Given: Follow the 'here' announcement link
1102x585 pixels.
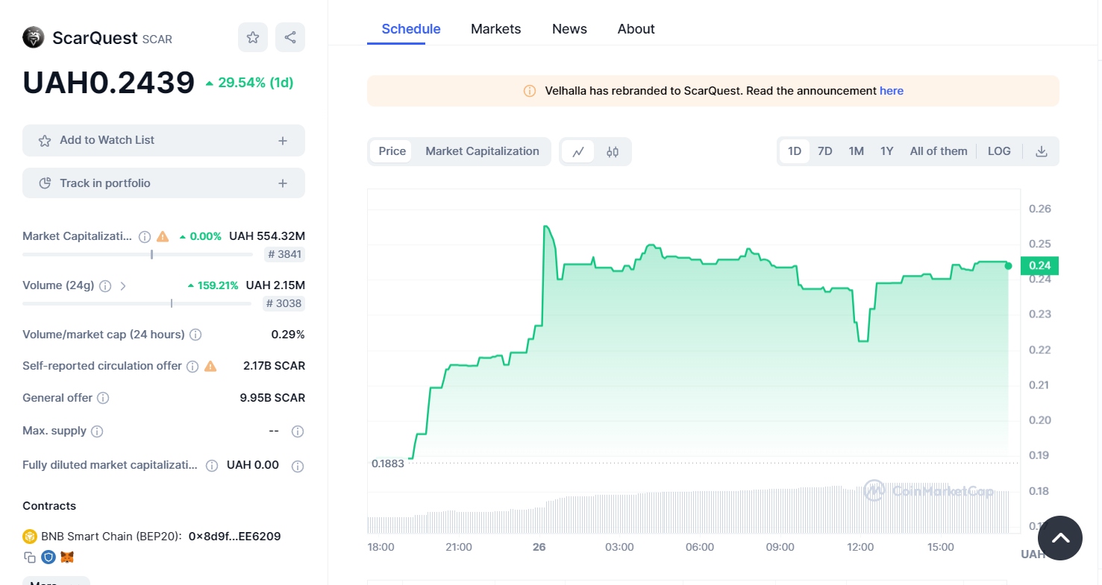Looking at the screenshot, I should [x=892, y=91].
